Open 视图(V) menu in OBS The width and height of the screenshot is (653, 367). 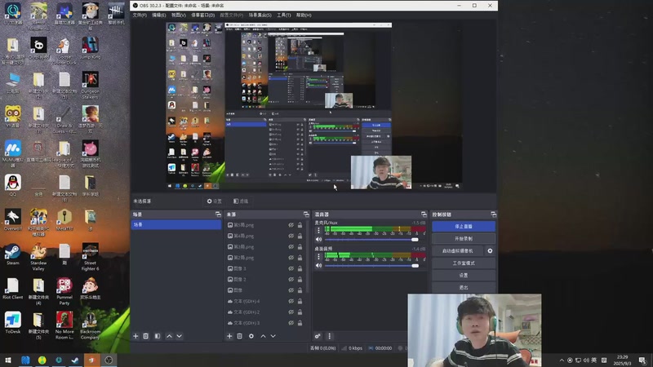tap(179, 15)
